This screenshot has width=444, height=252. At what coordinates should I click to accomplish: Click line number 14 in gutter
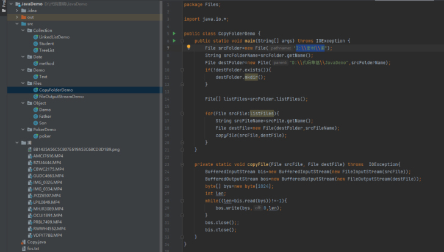click(167, 99)
